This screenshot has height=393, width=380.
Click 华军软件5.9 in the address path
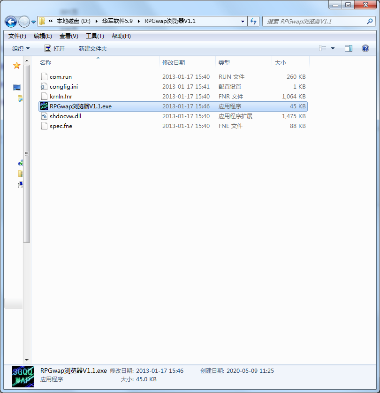pos(117,21)
